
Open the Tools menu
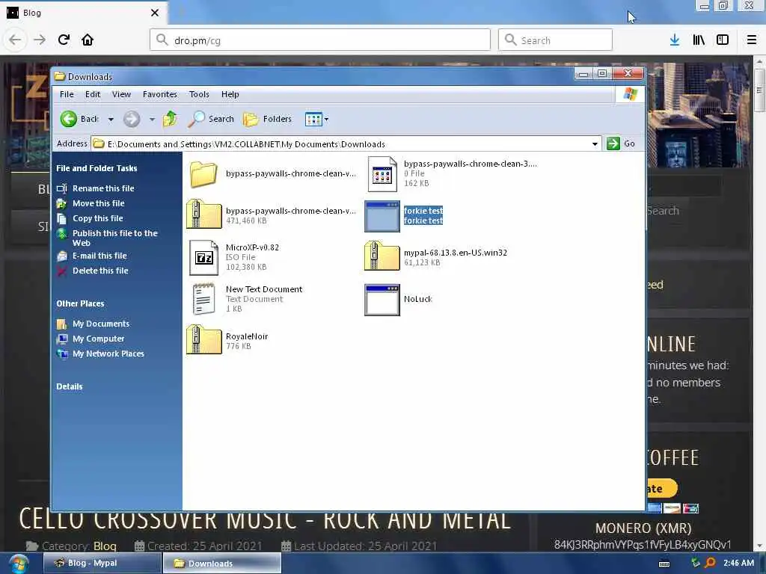click(x=199, y=94)
